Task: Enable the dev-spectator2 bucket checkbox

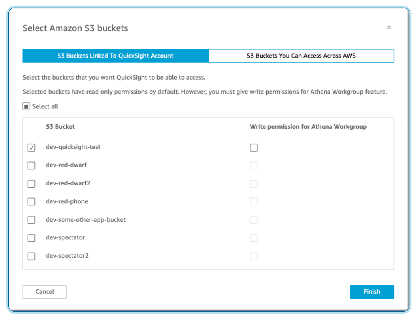Action: tap(31, 256)
